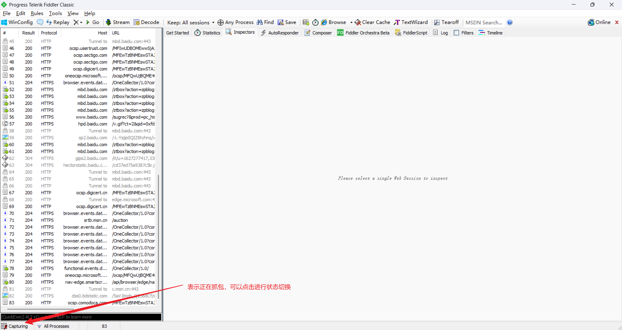This screenshot has width=622, height=330.
Task: Sort sessions by Result column
Action: (x=29, y=33)
